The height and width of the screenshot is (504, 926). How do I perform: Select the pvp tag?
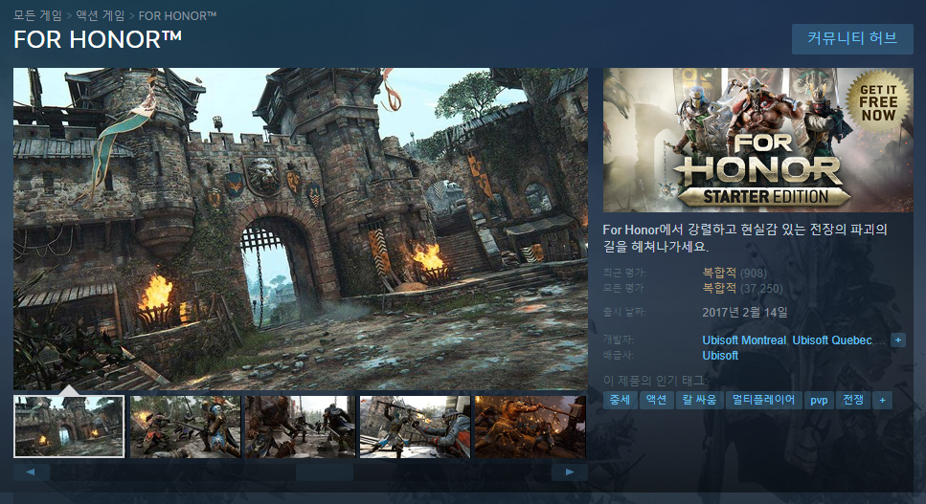click(819, 400)
